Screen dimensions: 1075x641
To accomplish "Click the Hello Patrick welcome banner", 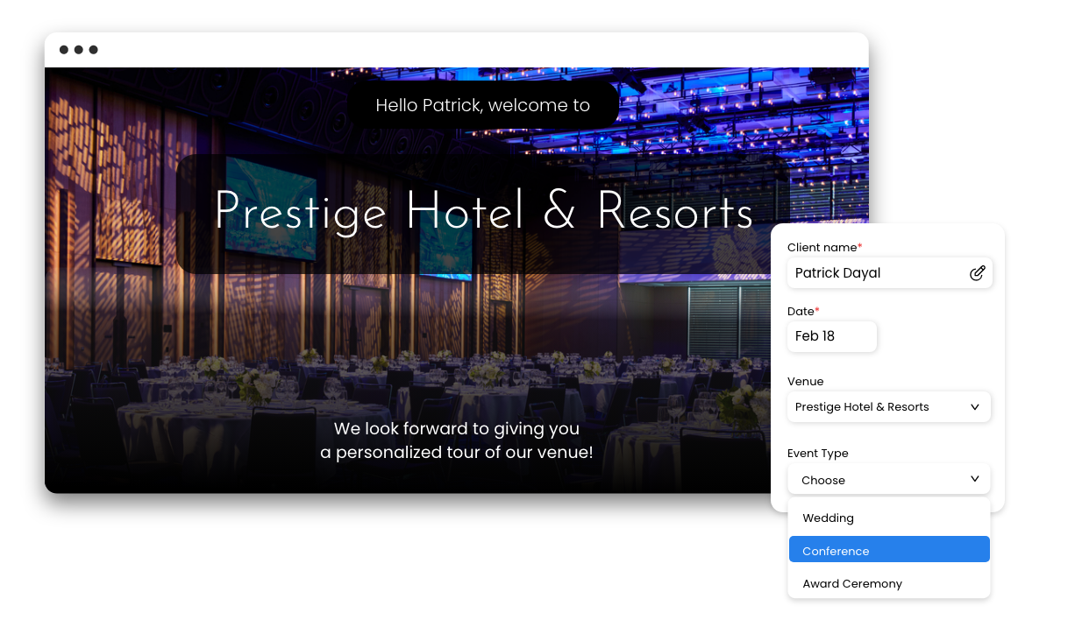I will pos(483,105).
